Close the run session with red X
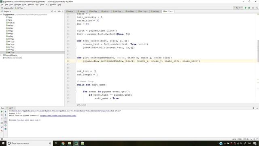Viewport: 259px width, 146px height. 2,131
